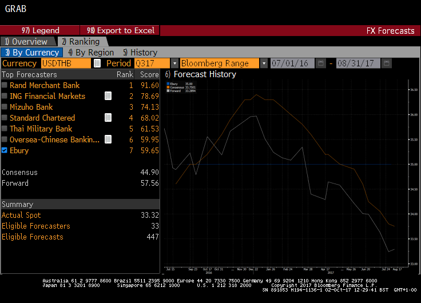Open the ING Financial Markets notes icon
Image resolution: width=421 pixels, height=303 pixels.
click(x=108, y=96)
